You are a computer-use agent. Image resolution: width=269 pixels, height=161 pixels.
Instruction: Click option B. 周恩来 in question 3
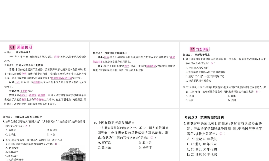pyautogui.click(x=52, y=130)
